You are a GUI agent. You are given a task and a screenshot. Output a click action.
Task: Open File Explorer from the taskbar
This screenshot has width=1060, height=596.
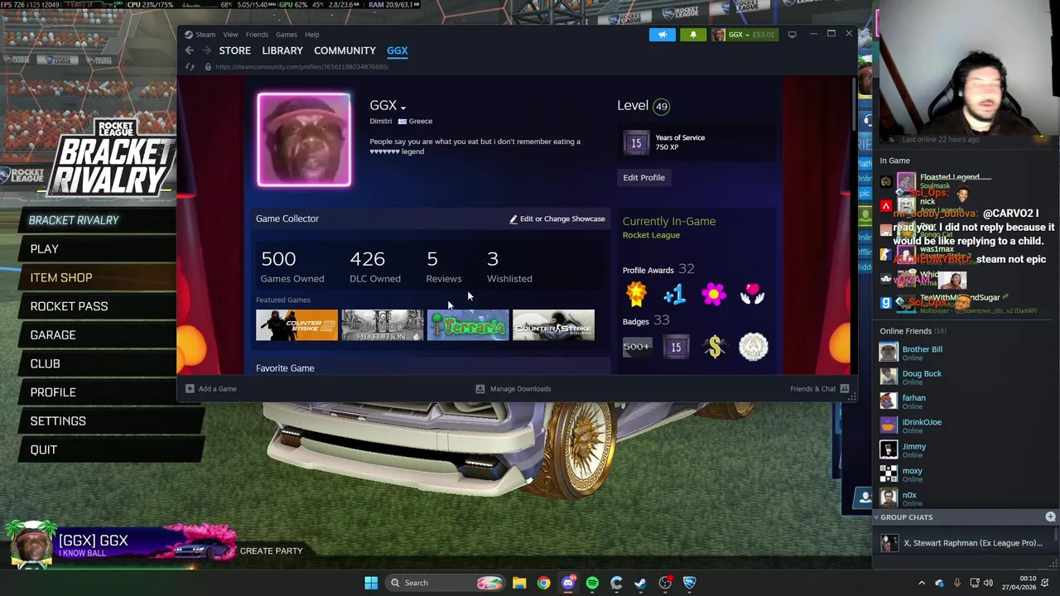click(519, 583)
